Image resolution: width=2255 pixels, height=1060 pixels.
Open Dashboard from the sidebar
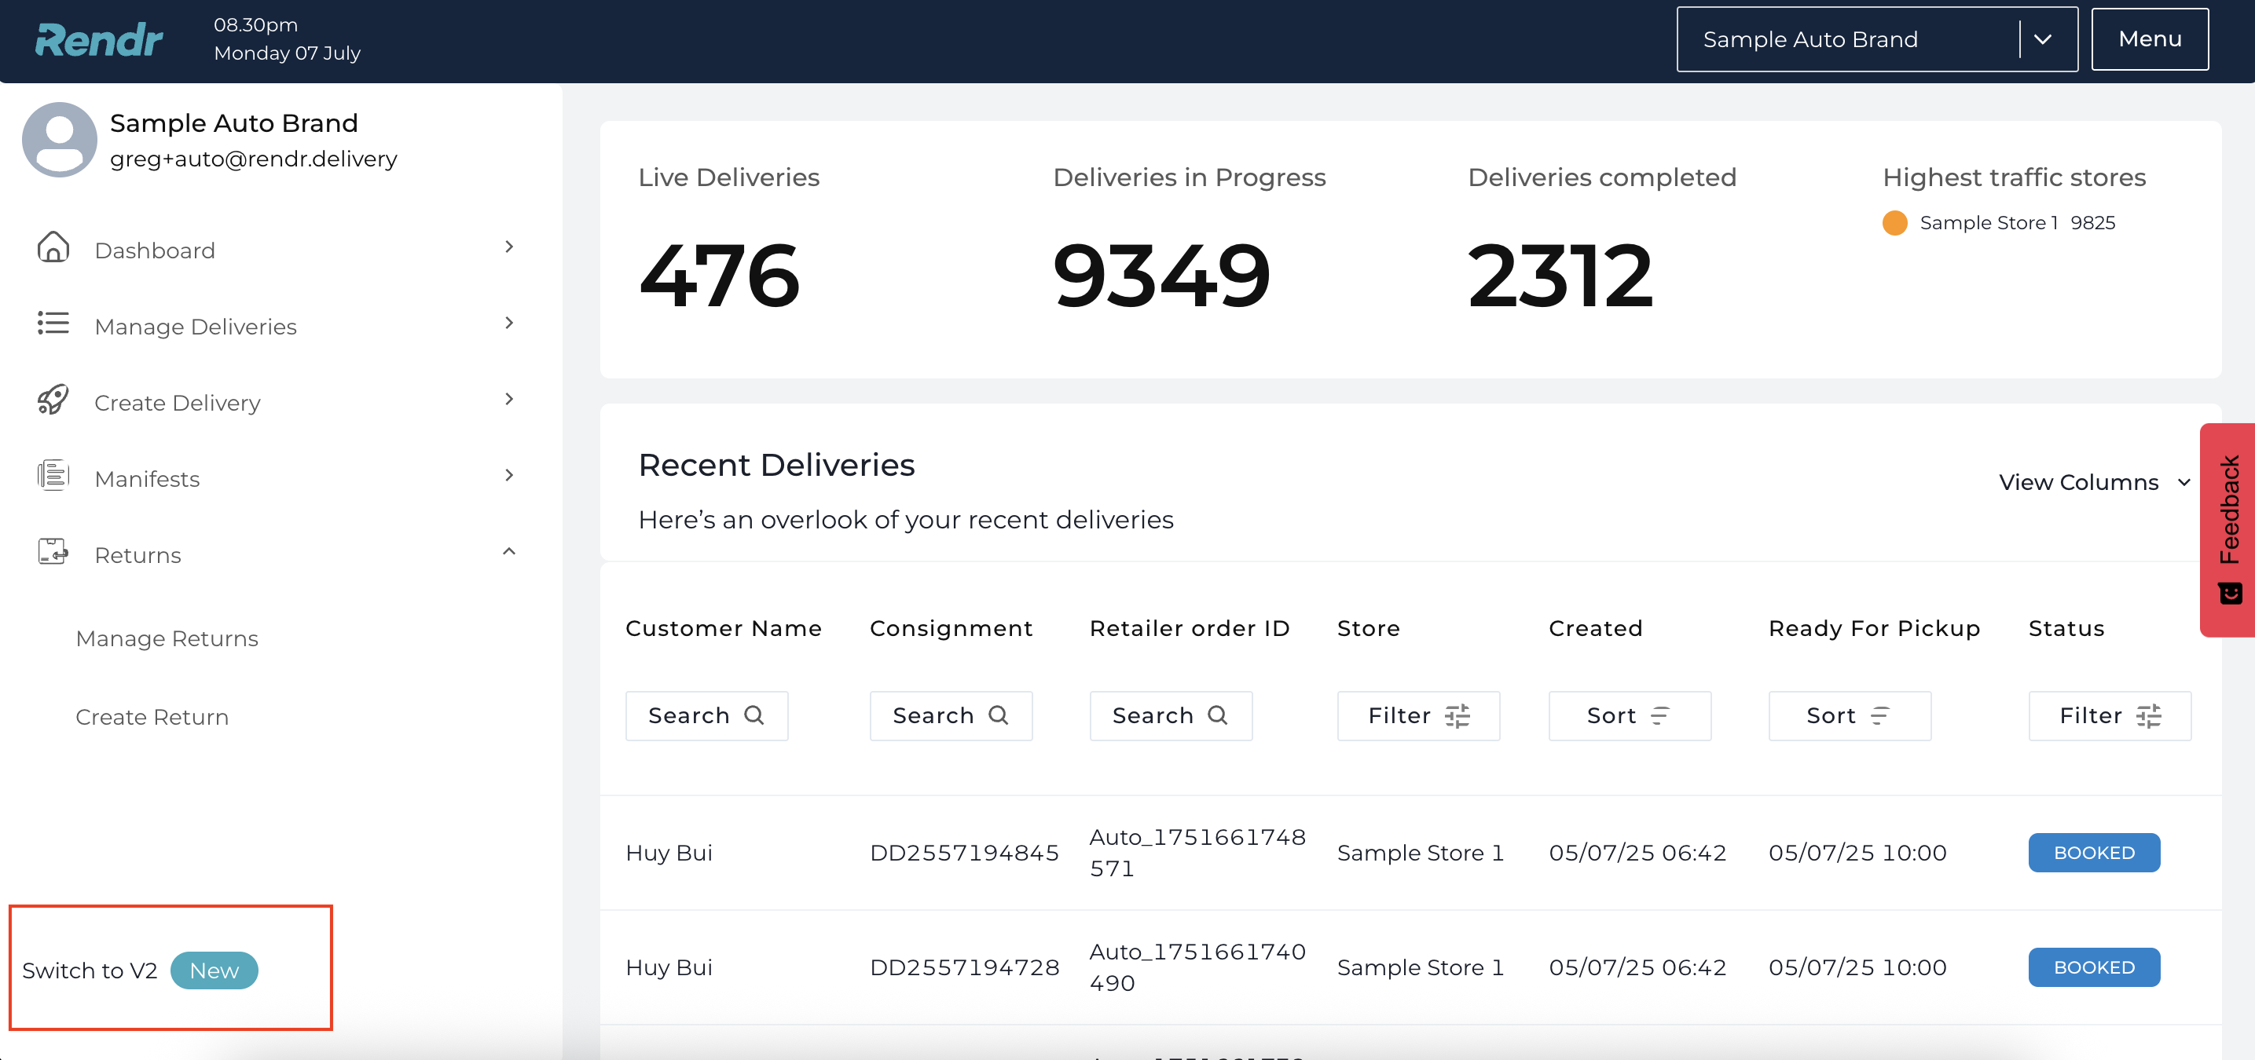155,250
